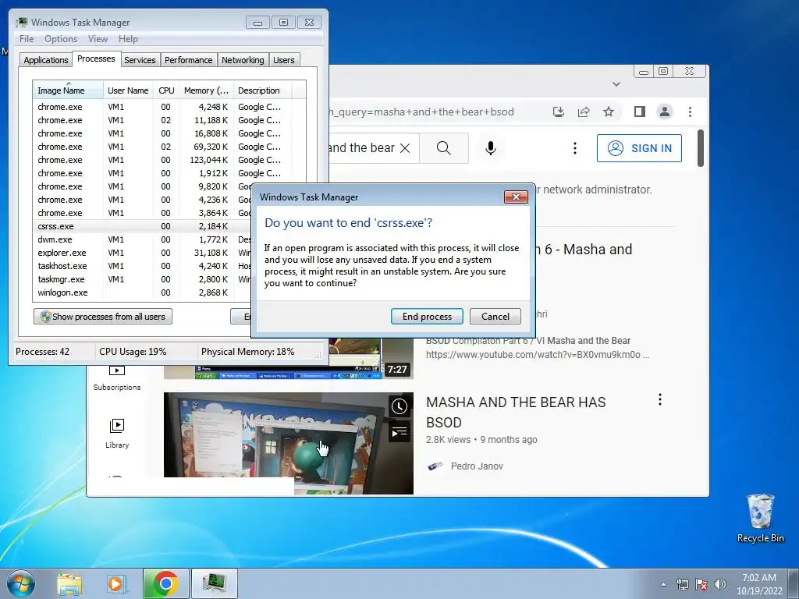The height and width of the screenshot is (599, 799).
Task: Open the Windows Start menu
Action: 20,583
